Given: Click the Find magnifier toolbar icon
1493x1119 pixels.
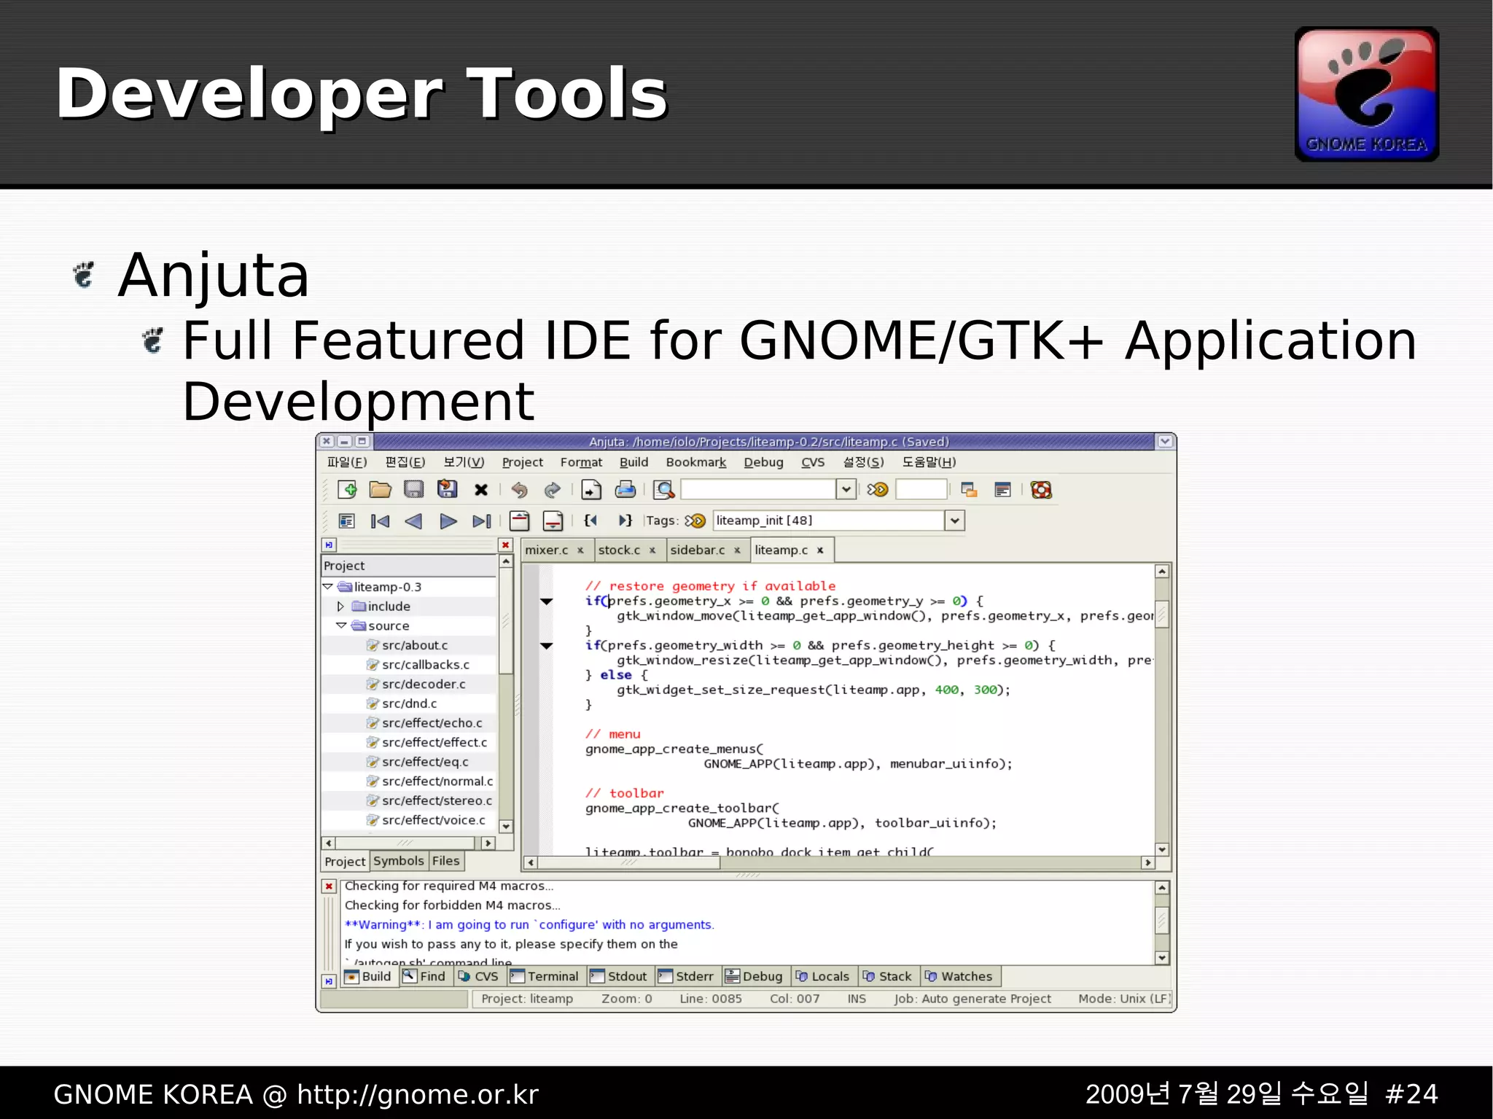Looking at the screenshot, I should pyautogui.click(x=663, y=490).
